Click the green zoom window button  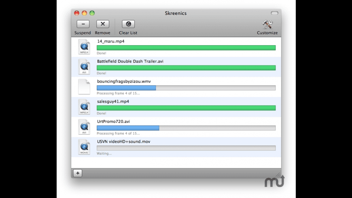tap(92, 13)
